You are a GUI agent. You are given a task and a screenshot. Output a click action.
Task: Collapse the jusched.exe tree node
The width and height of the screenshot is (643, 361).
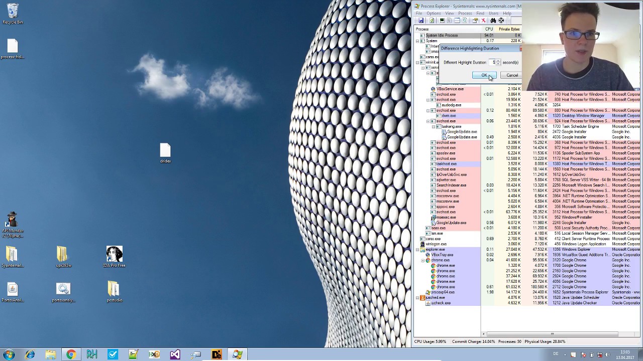pyautogui.click(x=417, y=298)
